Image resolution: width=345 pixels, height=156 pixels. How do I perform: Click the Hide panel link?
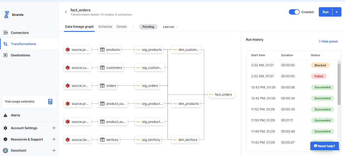328,41
